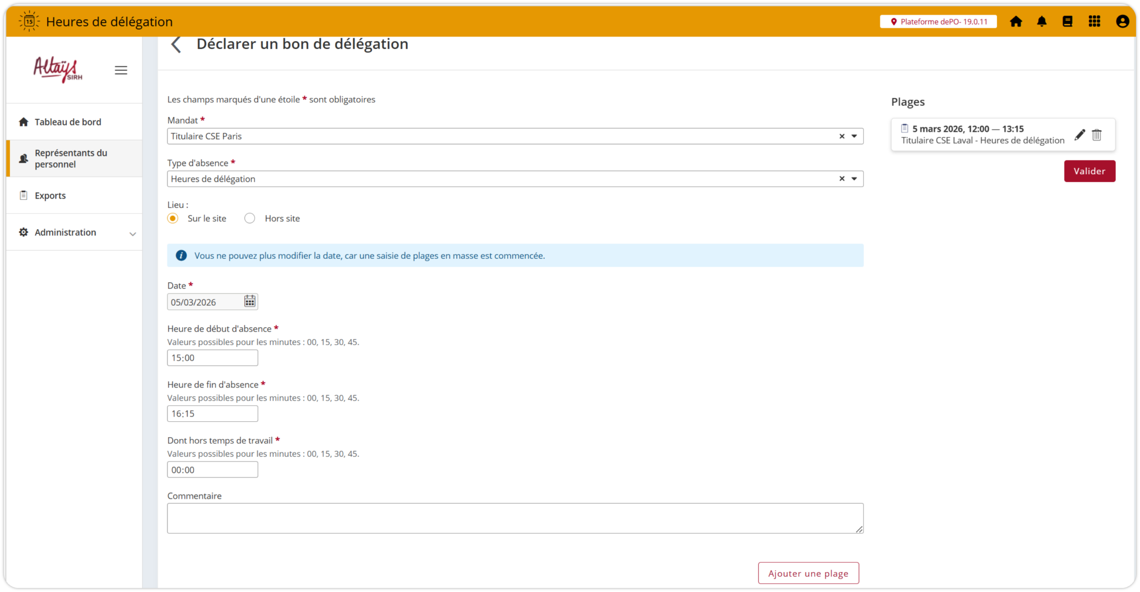Open the applications grid icon
The image size is (1140, 592).
pos(1095,21)
